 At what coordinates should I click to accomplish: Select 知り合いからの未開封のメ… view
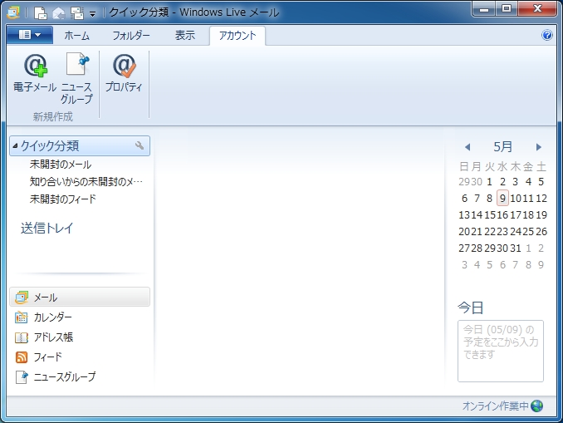pos(86,181)
